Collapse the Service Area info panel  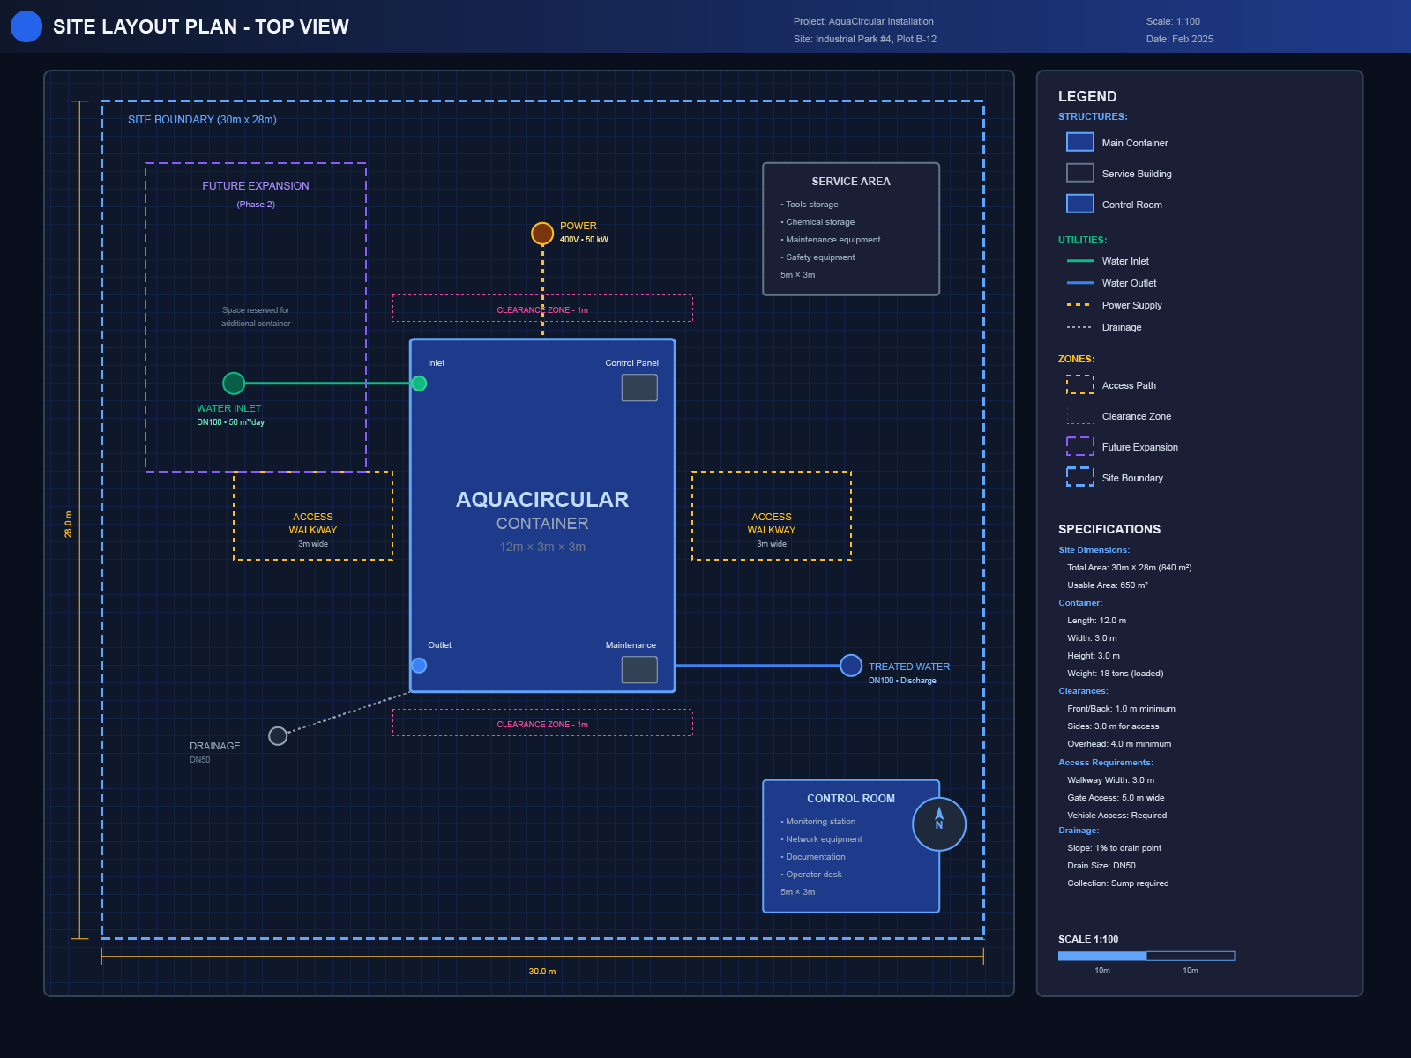pyautogui.click(x=850, y=181)
